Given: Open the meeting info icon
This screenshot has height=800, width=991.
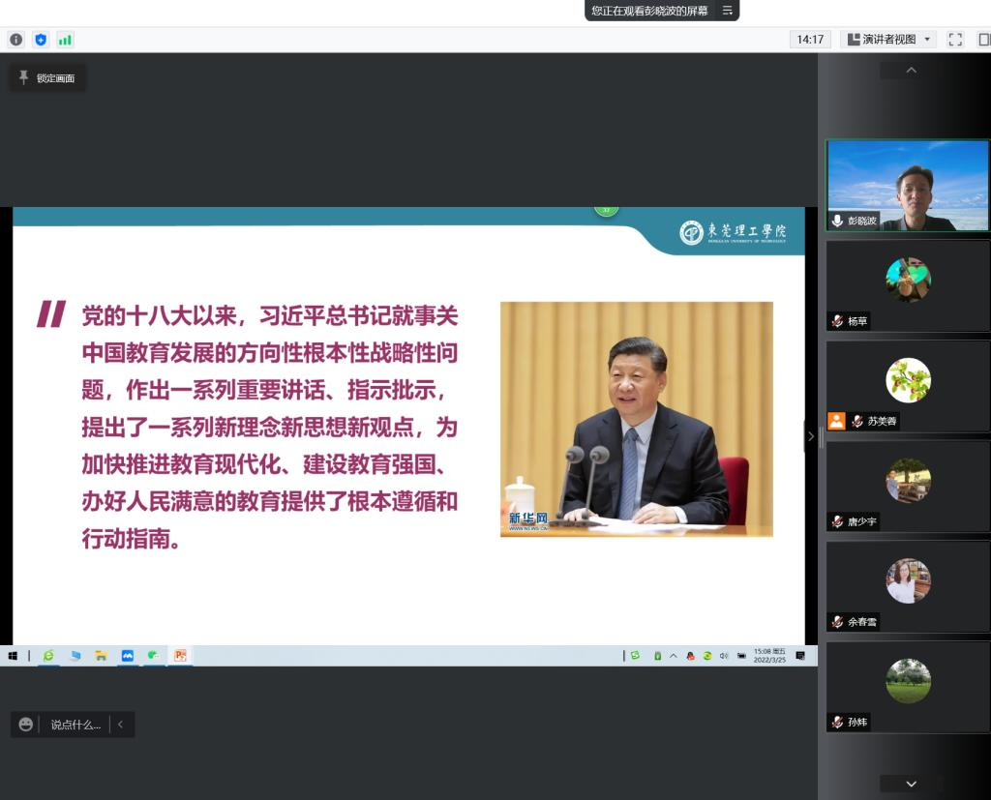Looking at the screenshot, I should 15,40.
